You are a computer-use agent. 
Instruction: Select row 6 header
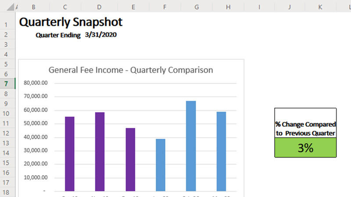(x=6, y=74)
